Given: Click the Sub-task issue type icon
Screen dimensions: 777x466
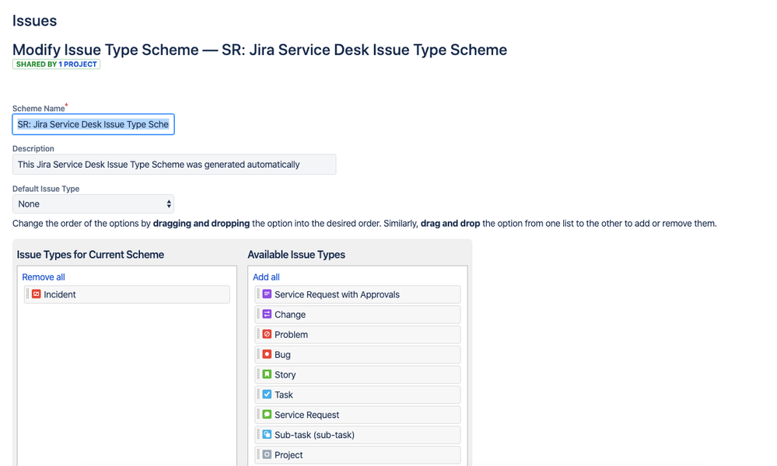Looking at the screenshot, I should 265,434.
